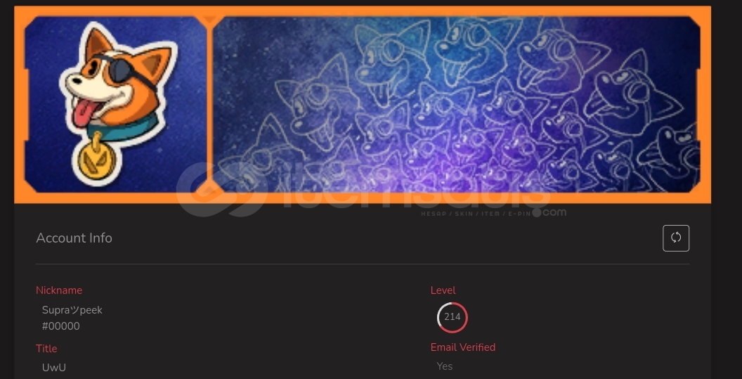742x379 pixels.
Task: Select the Yes value under Email Verified
Action: [445, 366]
